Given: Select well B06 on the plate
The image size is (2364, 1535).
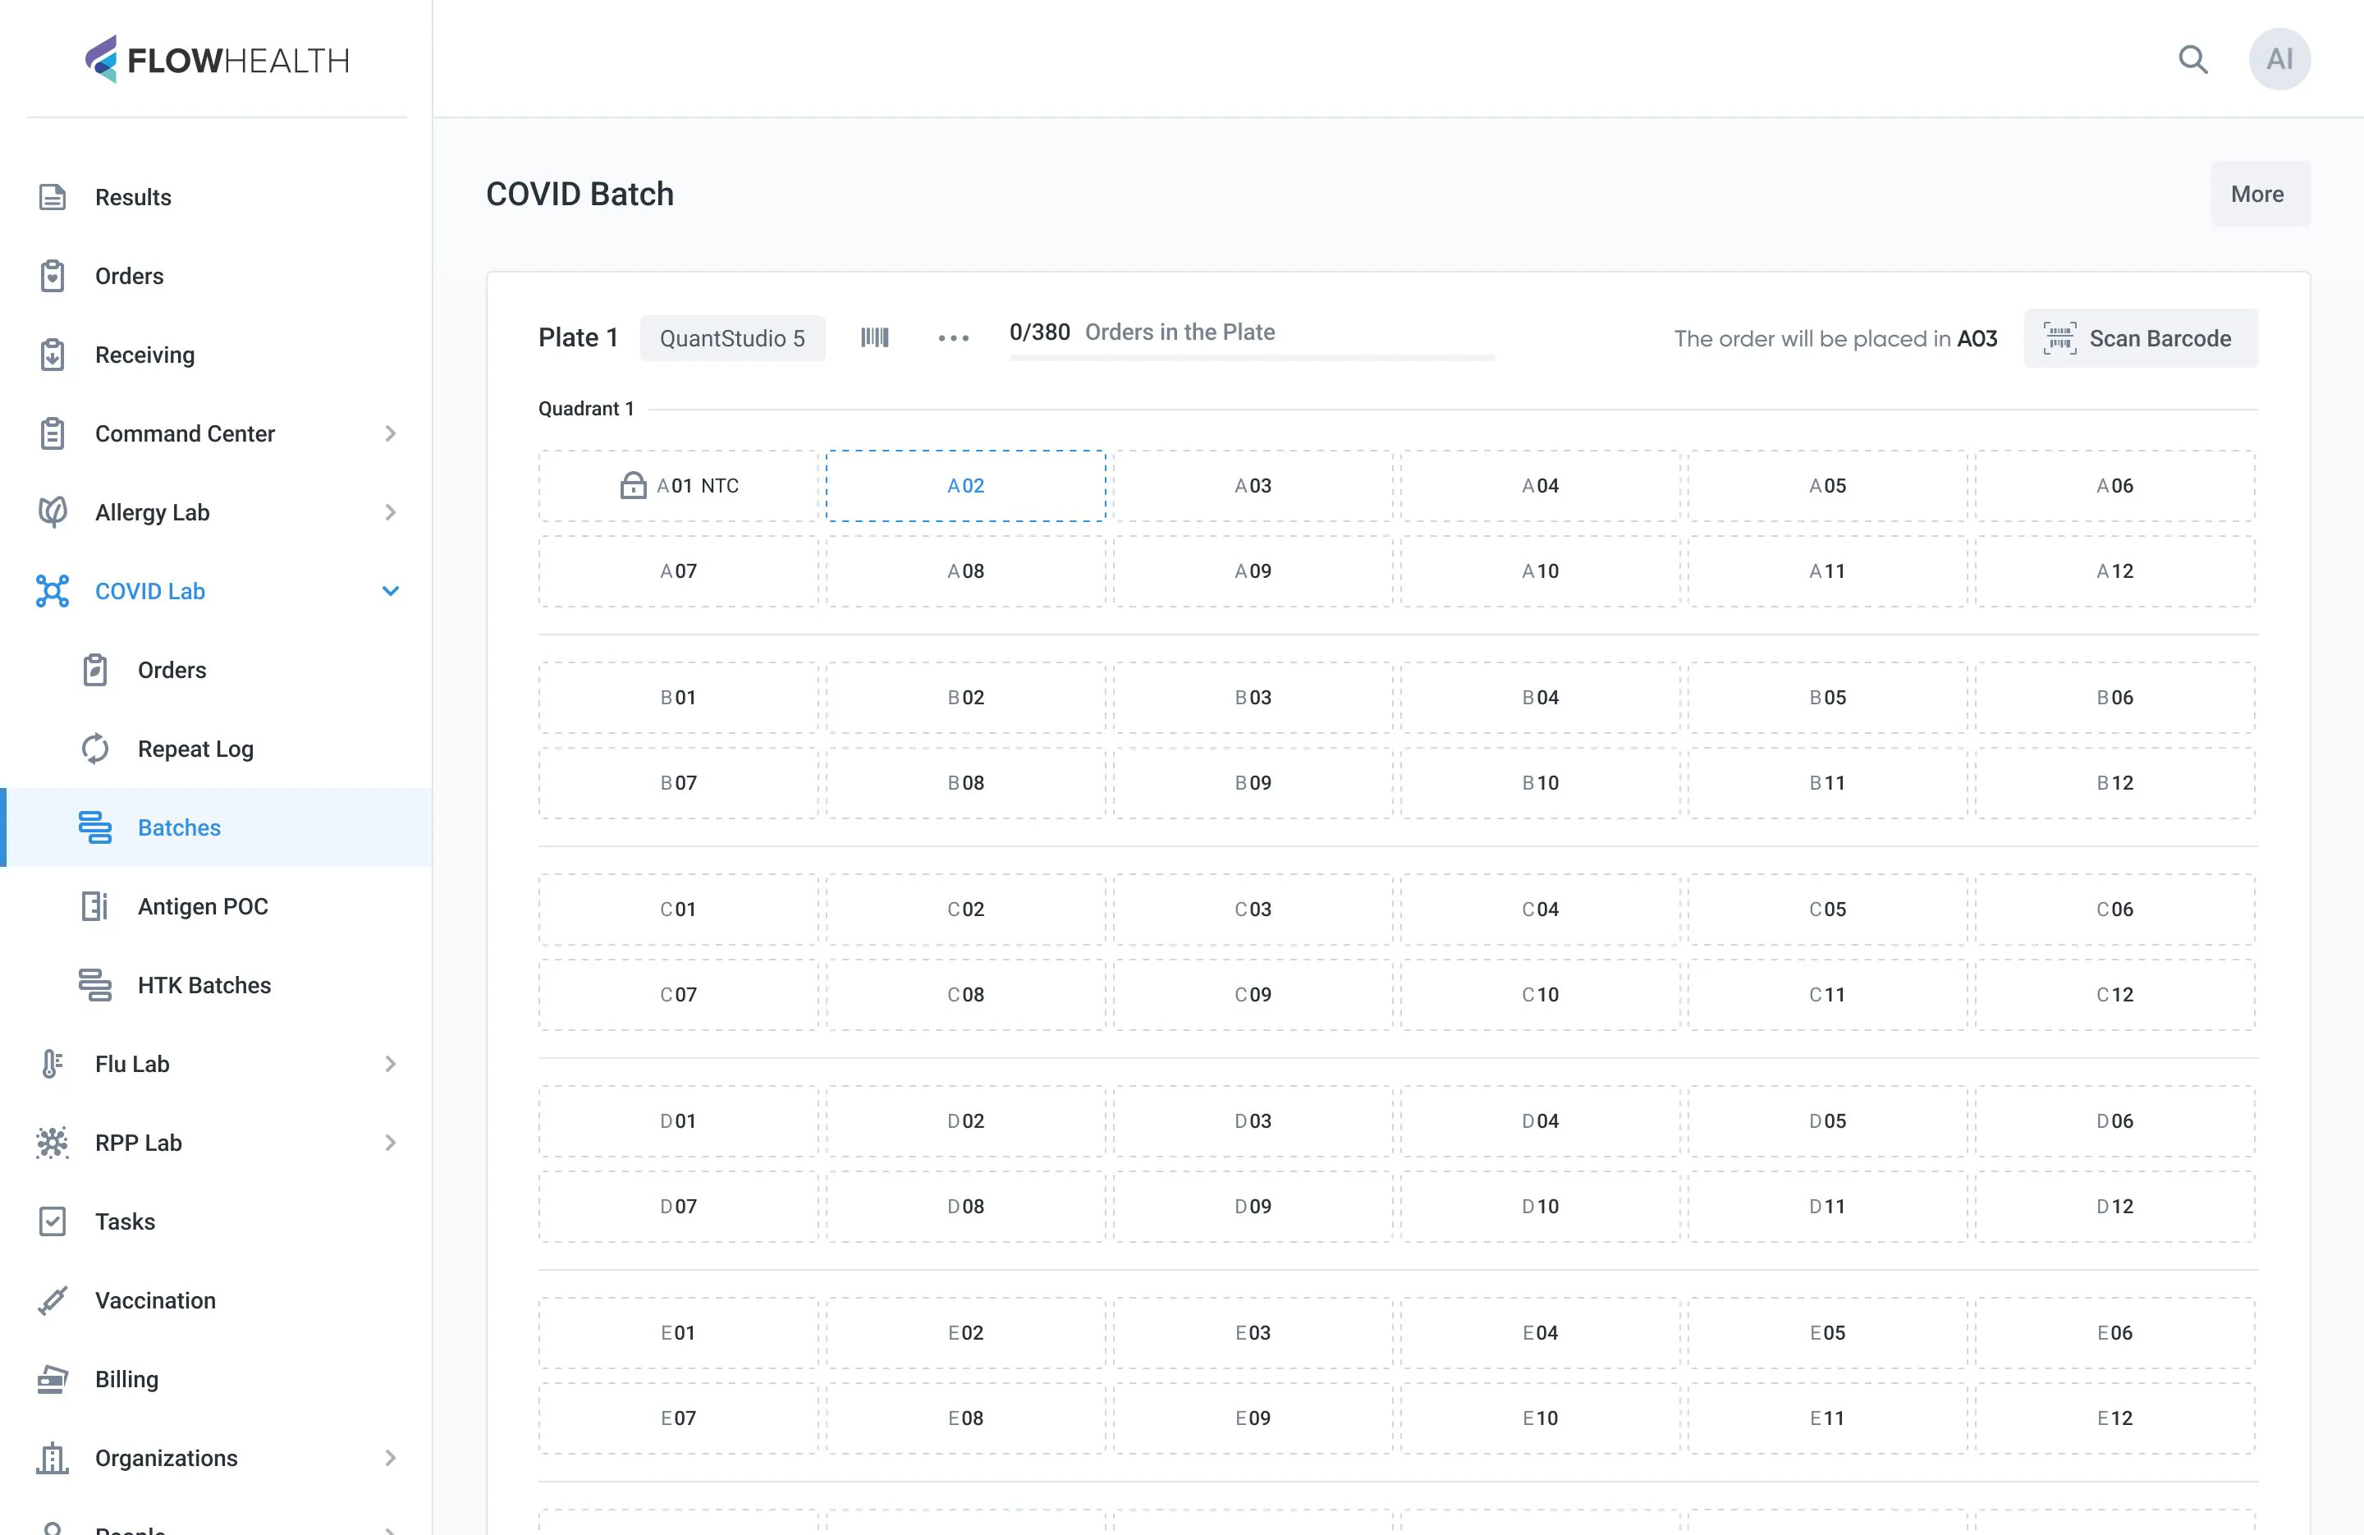Looking at the screenshot, I should [x=2114, y=698].
